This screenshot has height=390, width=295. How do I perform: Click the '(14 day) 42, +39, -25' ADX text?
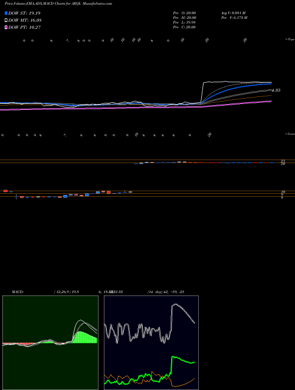pos(166,292)
